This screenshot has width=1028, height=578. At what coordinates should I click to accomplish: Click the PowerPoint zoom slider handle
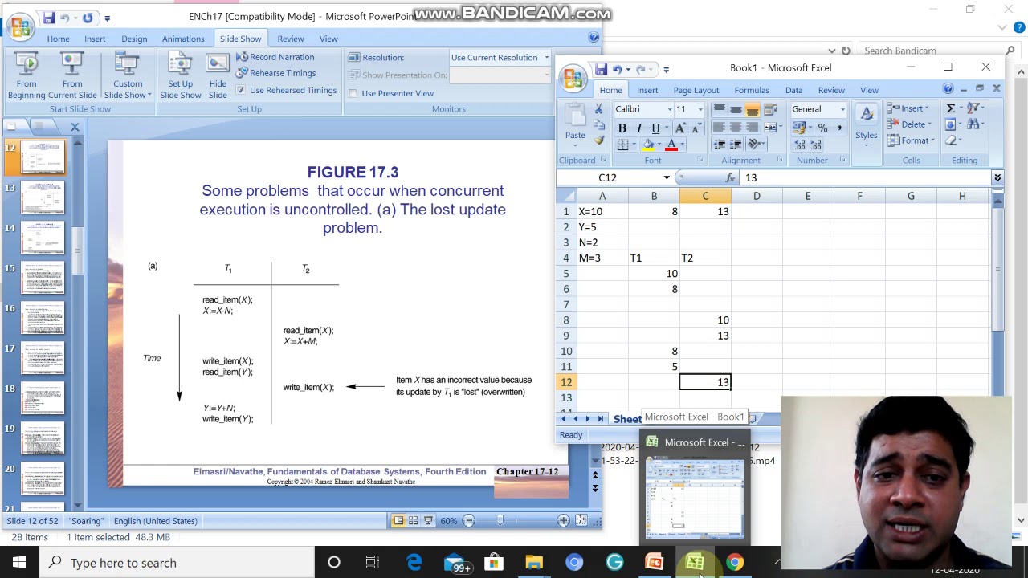coord(500,521)
